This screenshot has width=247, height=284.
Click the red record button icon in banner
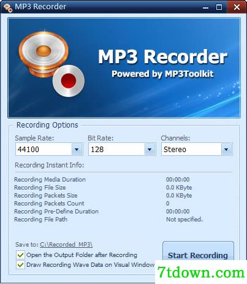click(69, 80)
